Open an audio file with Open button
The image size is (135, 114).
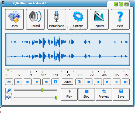(14, 19)
